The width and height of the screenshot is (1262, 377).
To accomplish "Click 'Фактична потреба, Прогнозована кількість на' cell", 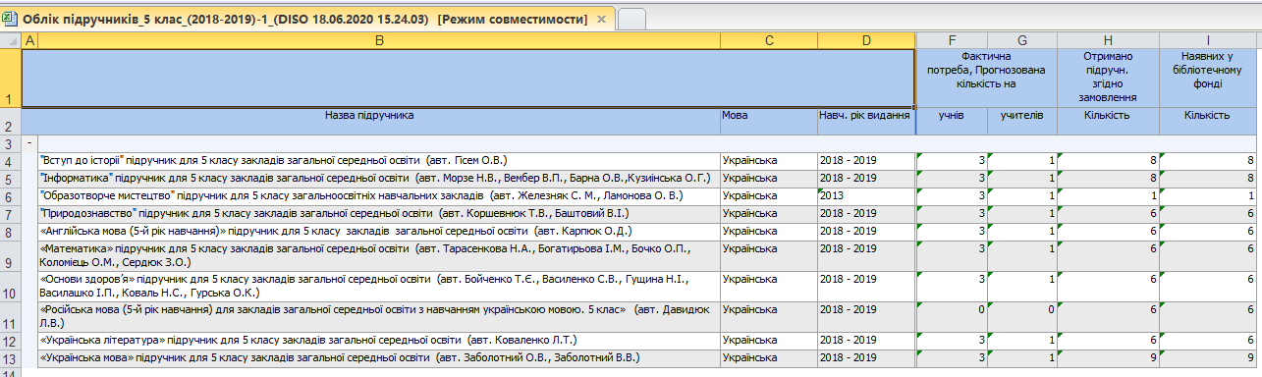I will [x=987, y=78].
